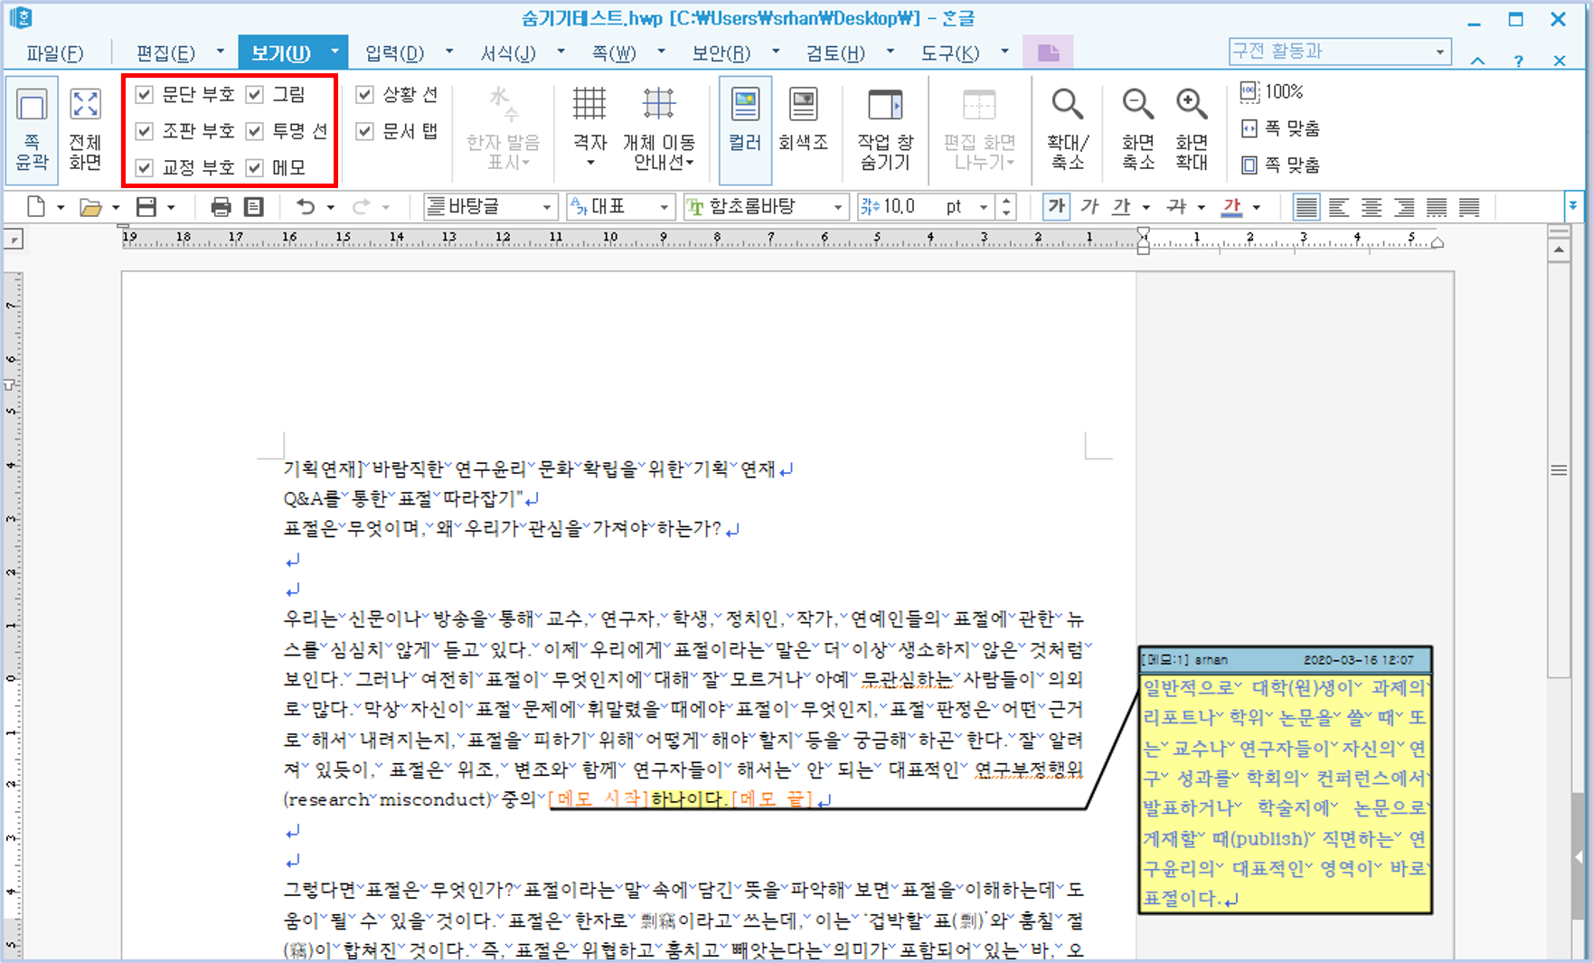Image resolution: width=1593 pixels, height=963 pixels.
Task: Toggle 그림 checkbox
Action: (x=255, y=94)
